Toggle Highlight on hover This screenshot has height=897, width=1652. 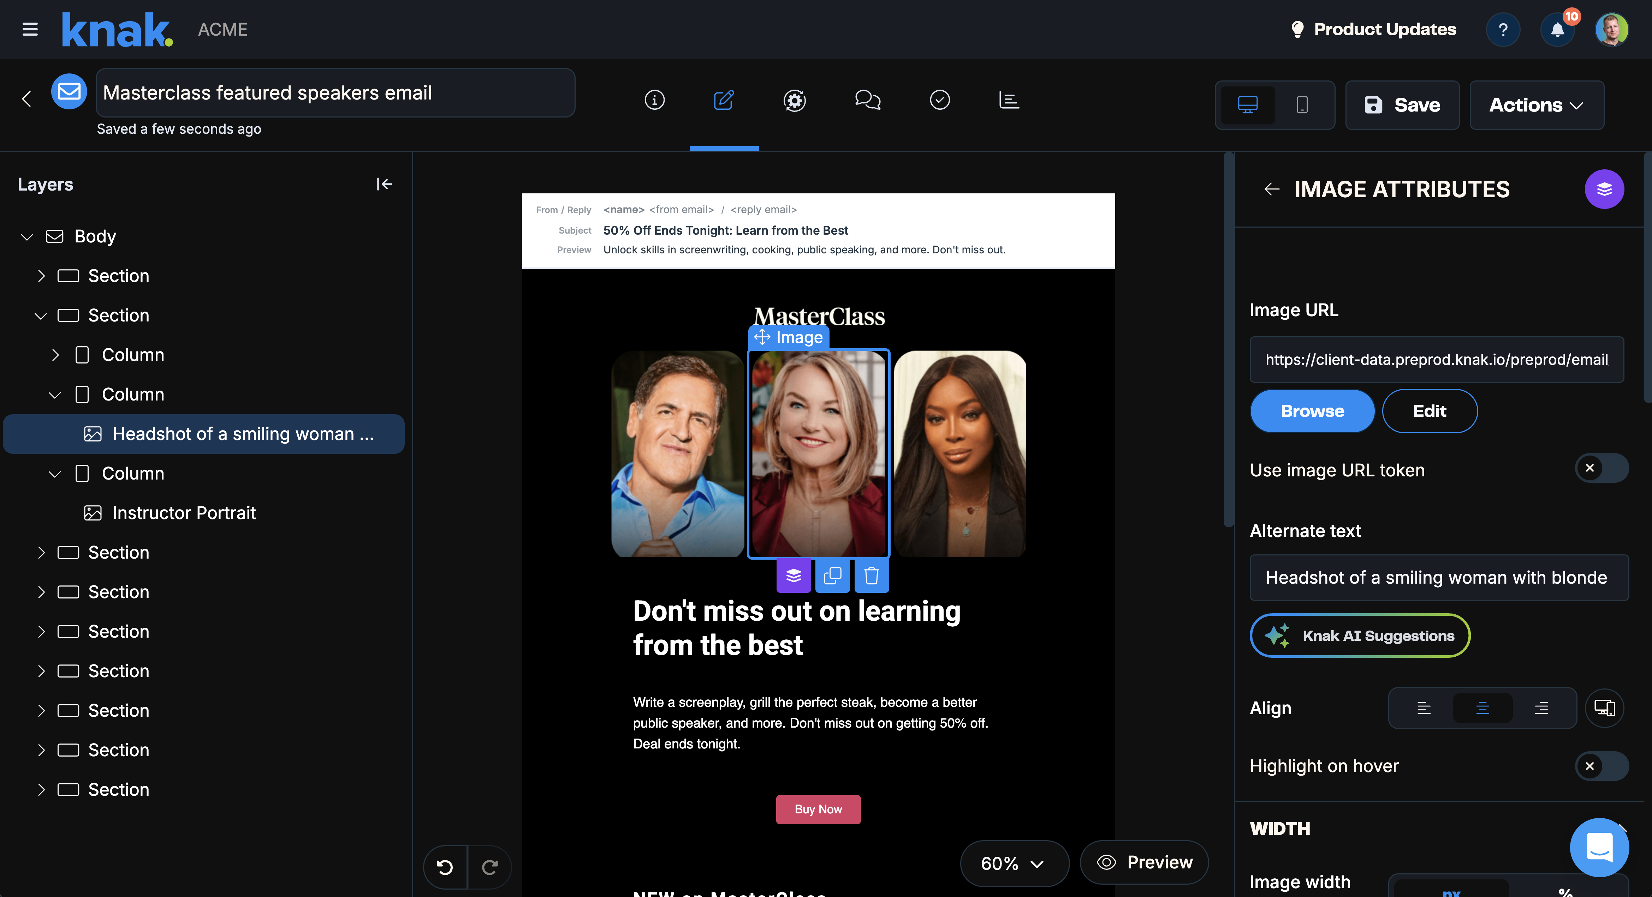[x=1602, y=766]
